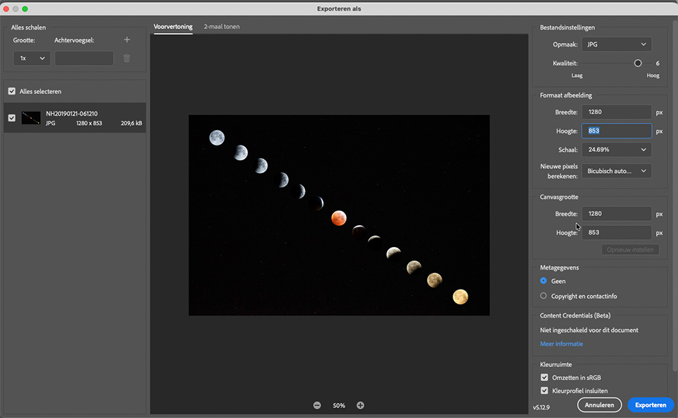The width and height of the screenshot is (678, 418).
Task: Click the plus icon to add scale
Action: click(127, 40)
